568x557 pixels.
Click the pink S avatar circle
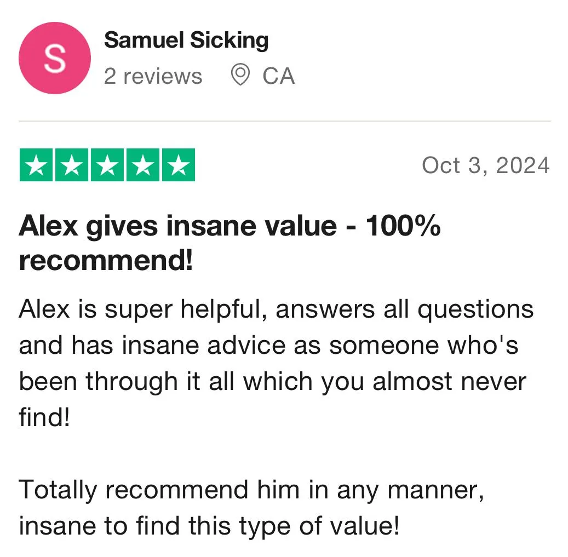pyautogui.click(x=55, y=58)
